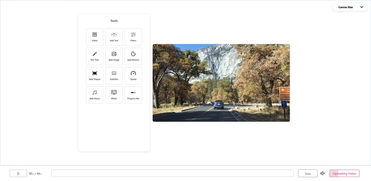
Task: Click the video preview of the road
Action: (221, 83)
